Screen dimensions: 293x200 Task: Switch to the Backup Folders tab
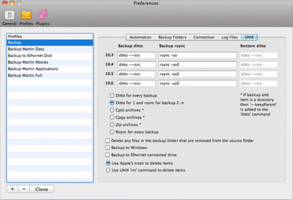[172, 37]
